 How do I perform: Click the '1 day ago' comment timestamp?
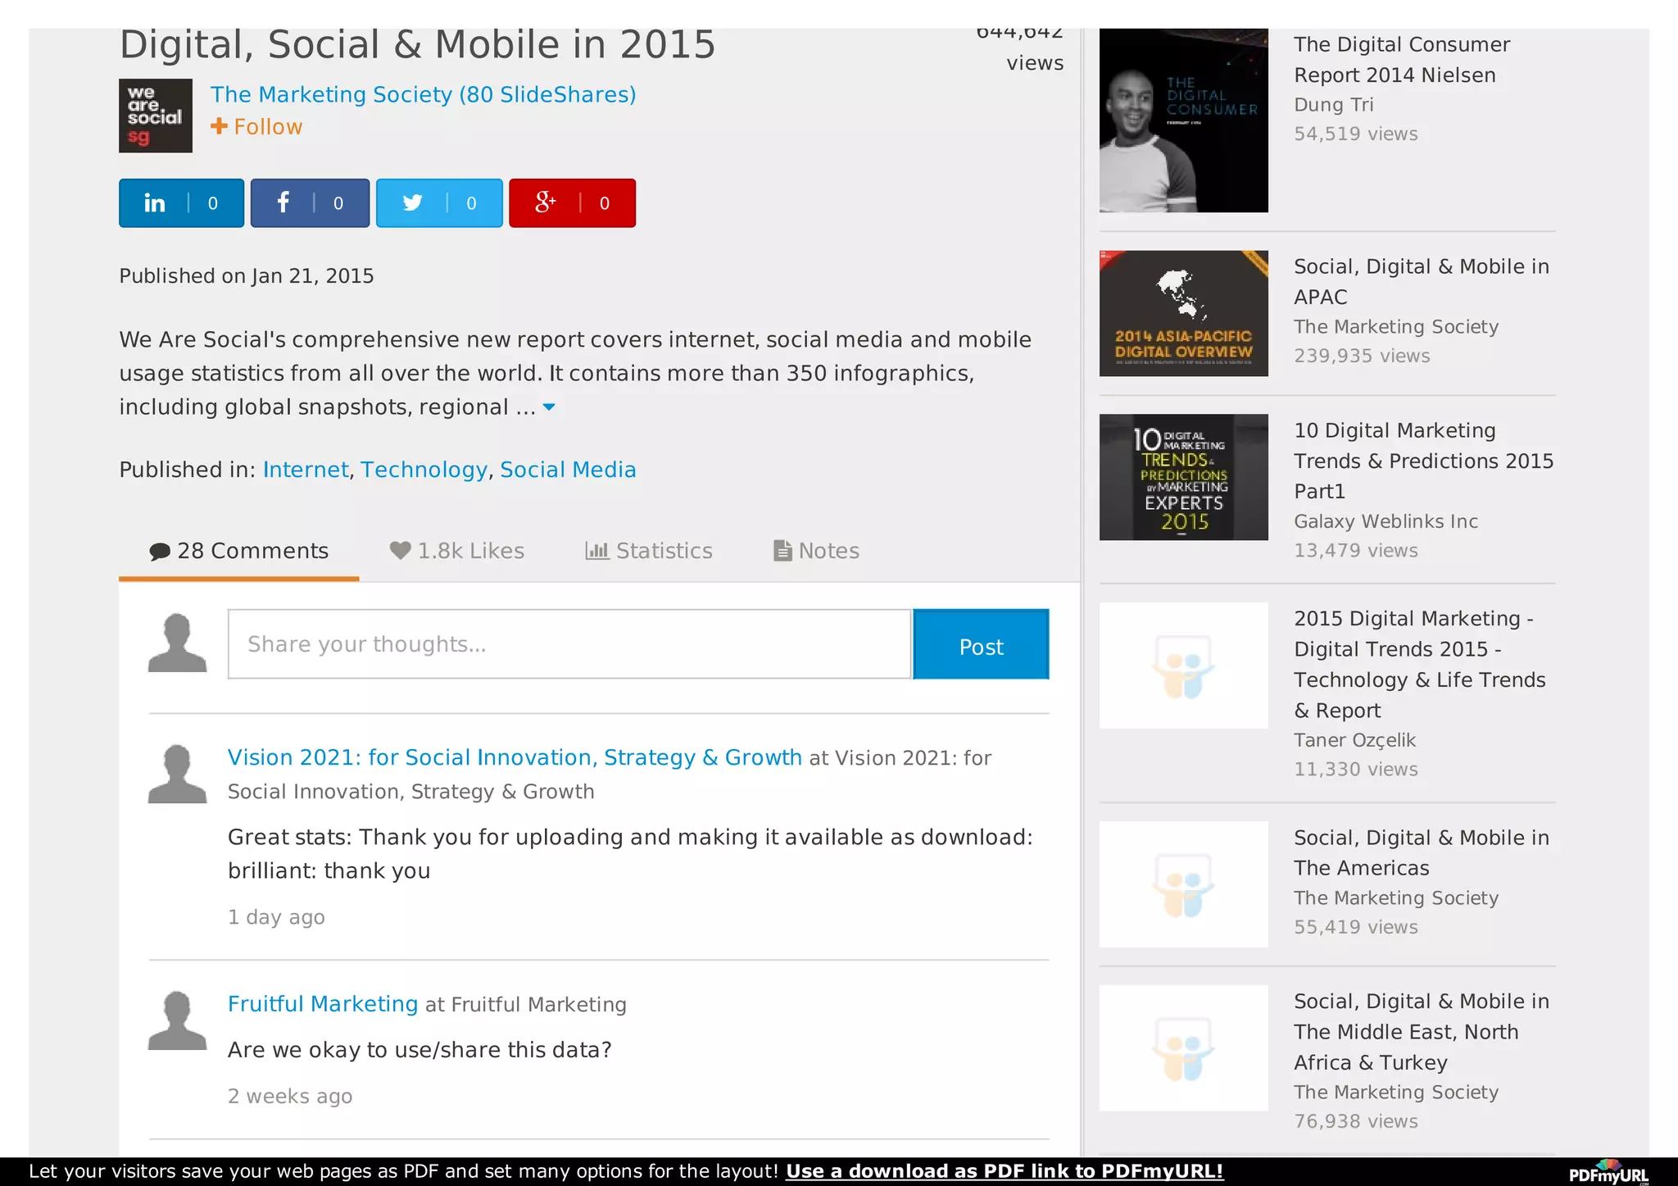point(276,917)
